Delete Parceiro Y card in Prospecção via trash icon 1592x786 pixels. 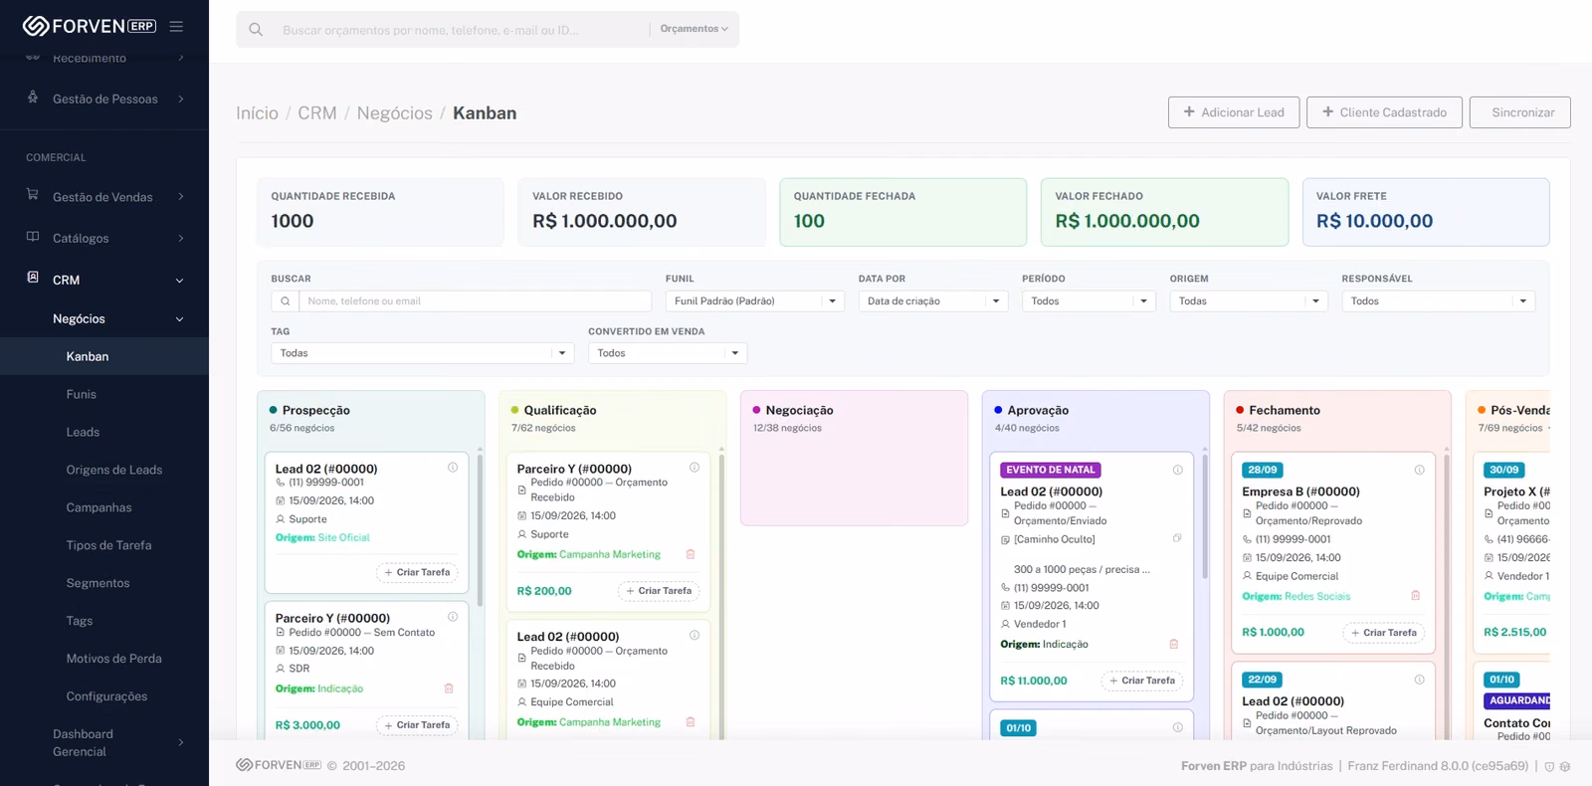coord(449,688)
